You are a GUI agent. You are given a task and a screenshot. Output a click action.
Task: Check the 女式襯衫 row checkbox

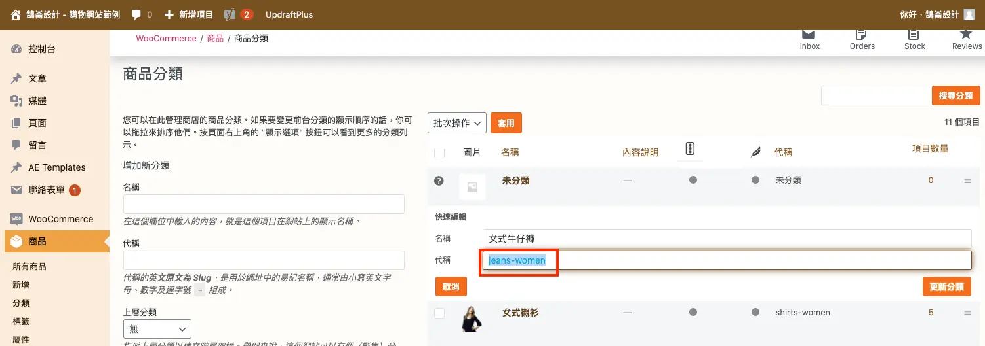[439, 313]
